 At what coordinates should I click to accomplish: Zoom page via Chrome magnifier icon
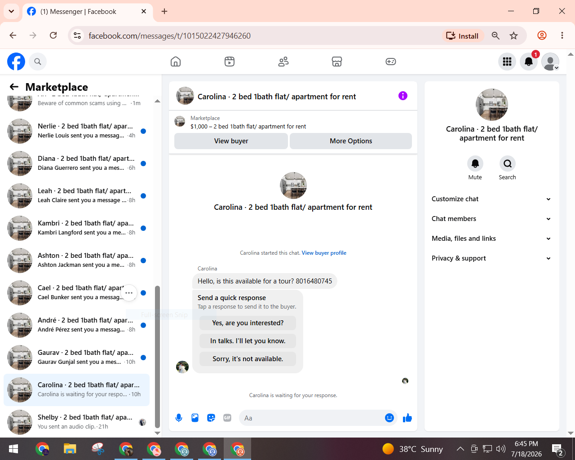(495, 36)
